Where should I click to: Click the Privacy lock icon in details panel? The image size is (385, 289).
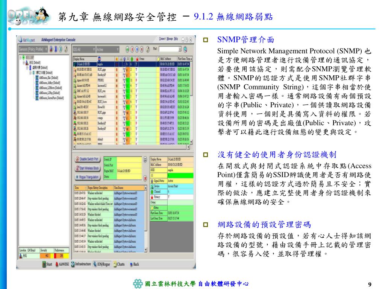pos(152,197)
